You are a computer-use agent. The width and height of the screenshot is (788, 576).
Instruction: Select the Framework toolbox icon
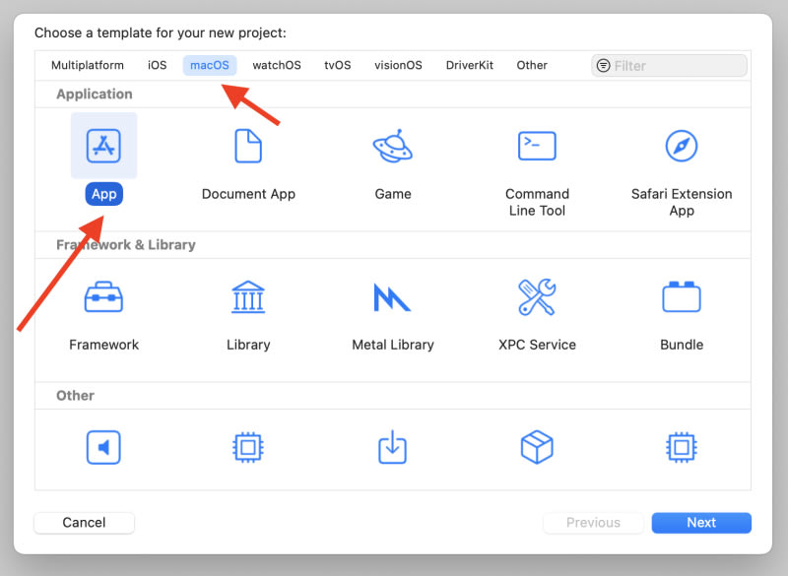(103, 297)
